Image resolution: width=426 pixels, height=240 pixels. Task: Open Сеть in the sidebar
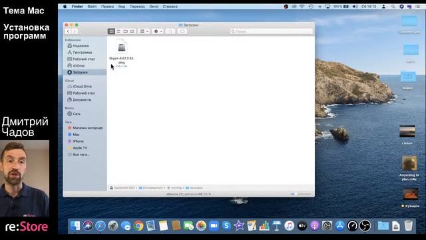[x=77, y=114]
